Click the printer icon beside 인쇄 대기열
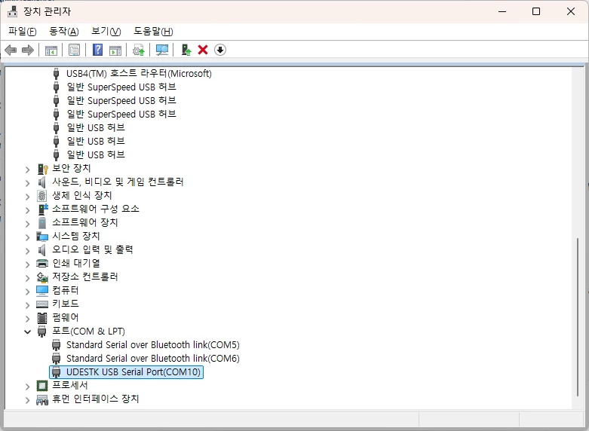This screenshot has width=589, height=431. pos(42,263)
